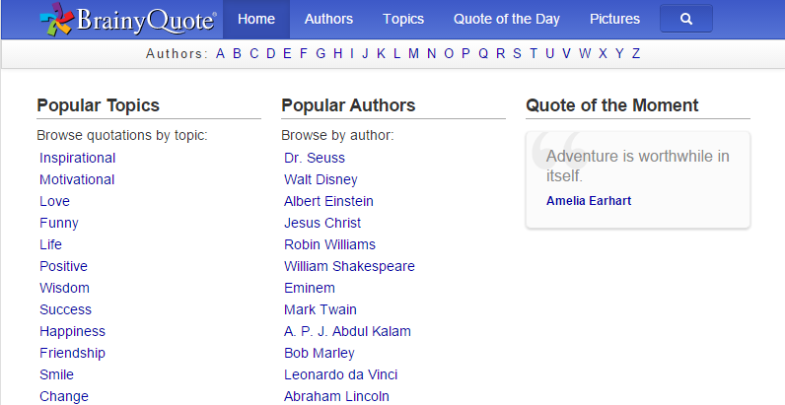
Task: Browse authors starting with letter Z
Action: (636, 53)
